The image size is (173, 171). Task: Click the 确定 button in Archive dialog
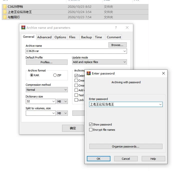click(x=73, y=128)
